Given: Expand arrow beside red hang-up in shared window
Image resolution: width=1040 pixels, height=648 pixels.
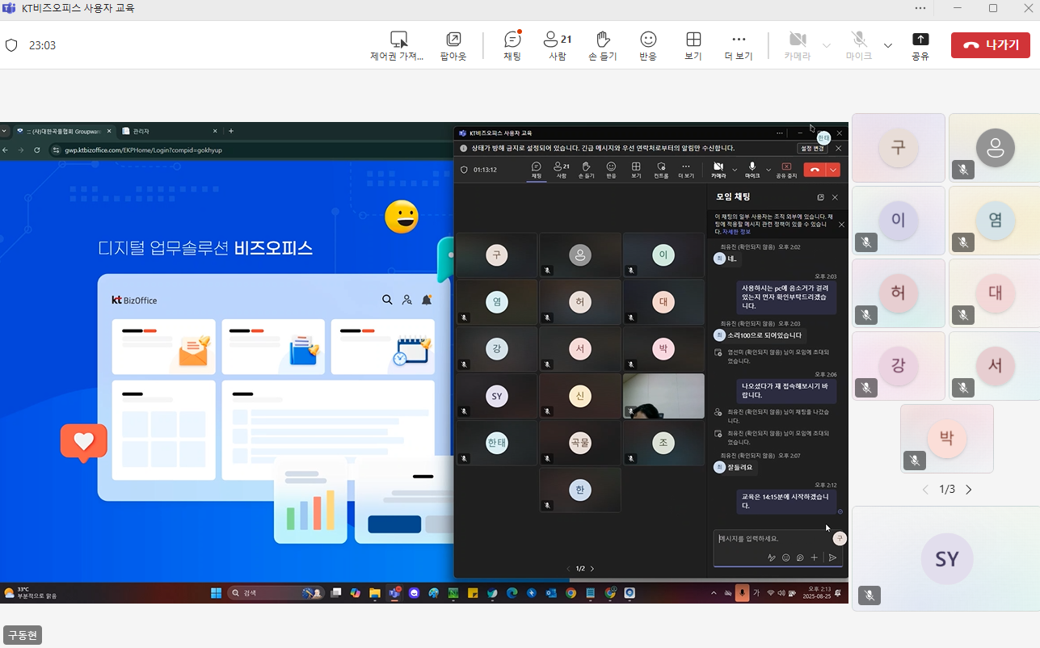Looking at the screenshot, I should (x=833, y=170).
